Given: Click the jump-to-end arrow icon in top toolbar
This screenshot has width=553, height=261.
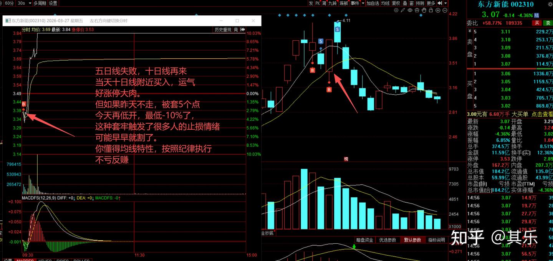Looking at the screenshot, I should coord(440,3).
